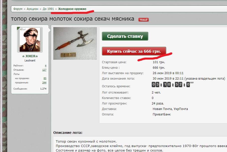The width and height of the screenshot is (227, 152).
Task: View the 85 lots on sale
Action: 45,78
